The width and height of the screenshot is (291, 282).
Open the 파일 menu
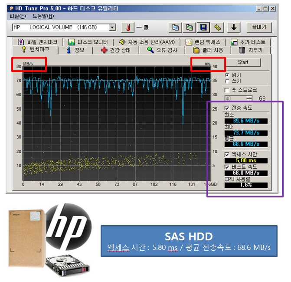click(18, 16)
